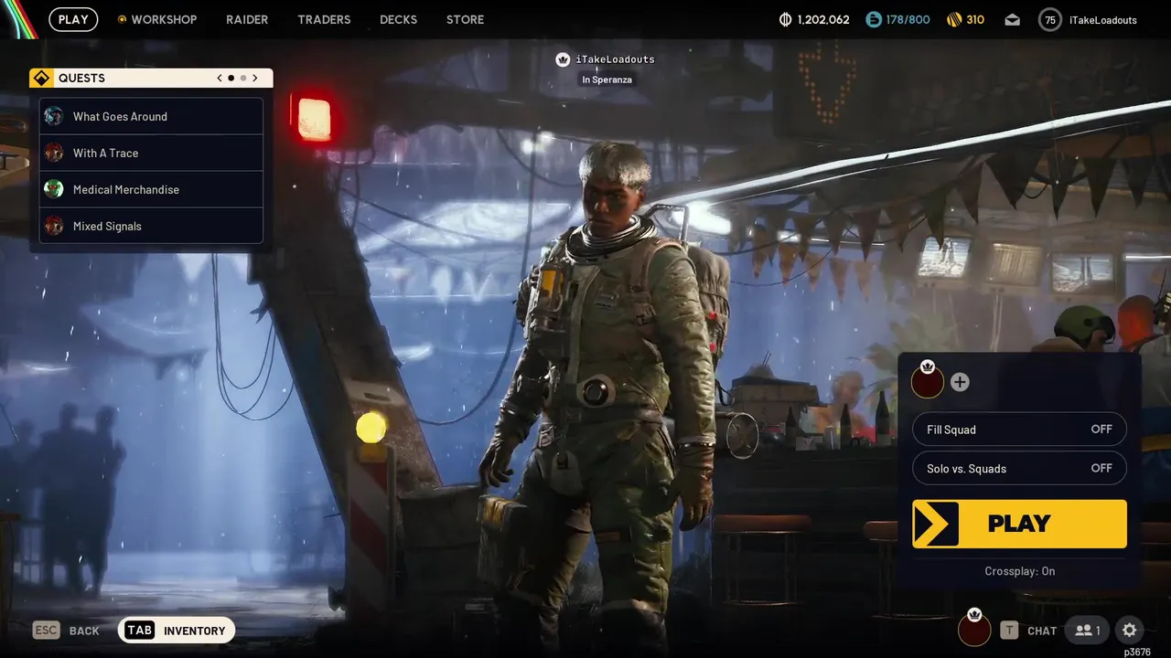Open Chat label
Image resolution: width=1171 pixels, height=658 pixels.
pos(1042,631)
